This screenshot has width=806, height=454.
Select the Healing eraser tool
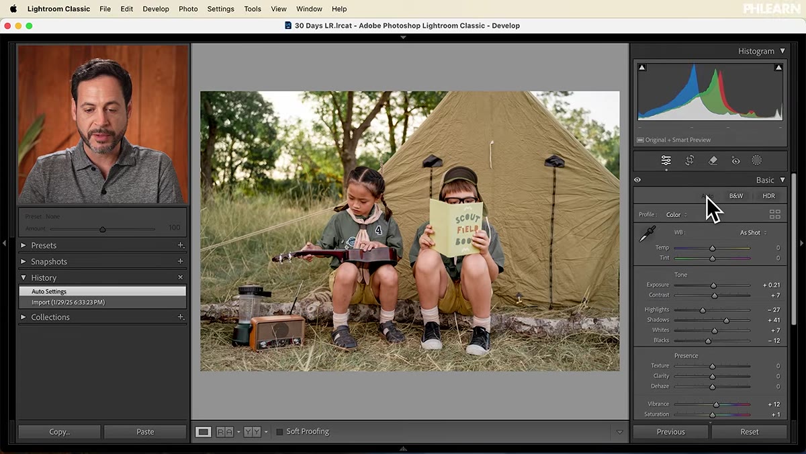coord(713,161)
